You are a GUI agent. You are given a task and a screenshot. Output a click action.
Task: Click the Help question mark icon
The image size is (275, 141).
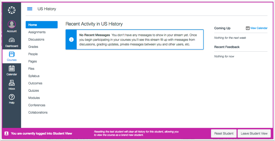point(12,97)
